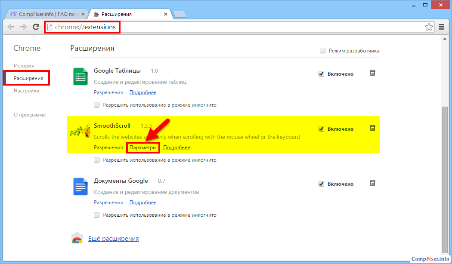Open the Chrome hamburger menu
The height and width of the screenshot is (264, 452).
pos(441,27)
